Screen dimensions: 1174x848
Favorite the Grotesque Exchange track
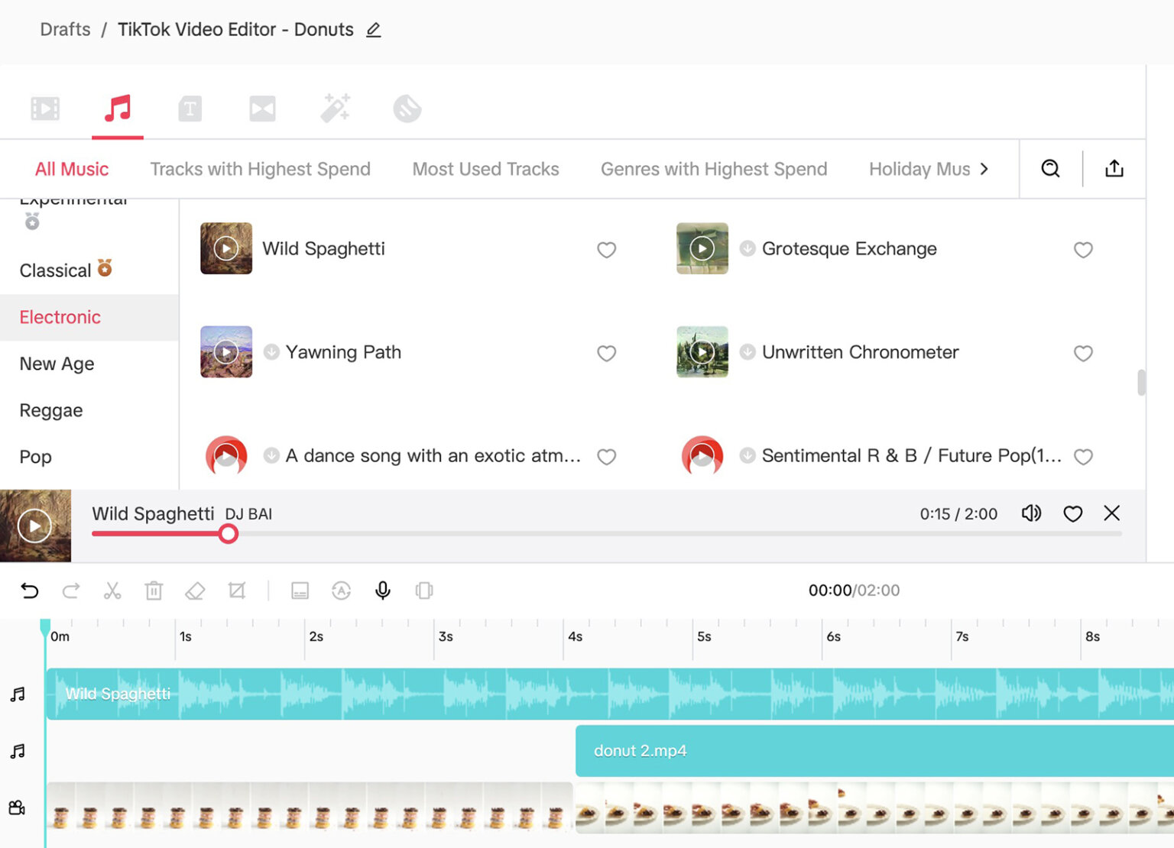pyautogui.click(x=1083, y=250)
